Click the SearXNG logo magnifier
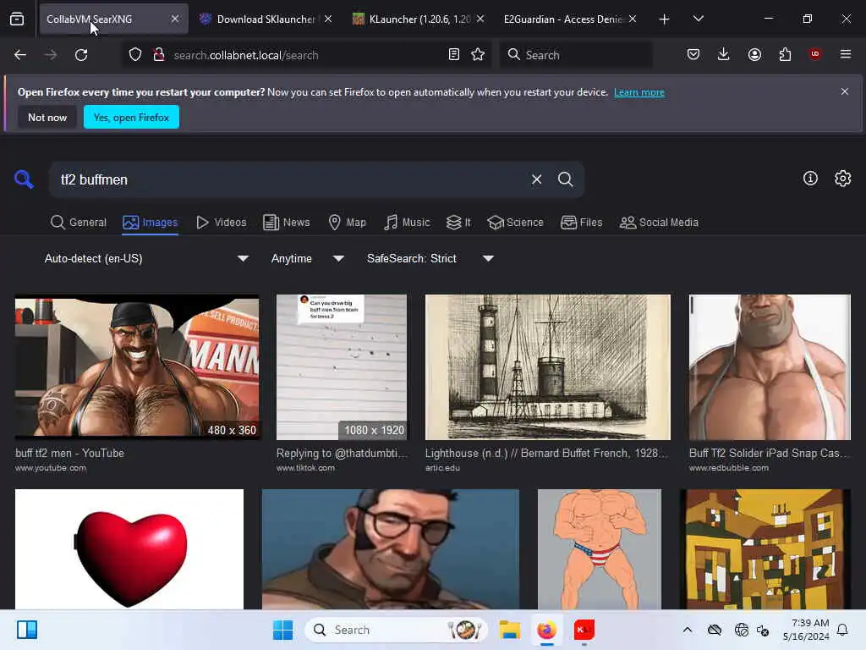Screen dimensions: 866x650 click(x=24, y=179)
